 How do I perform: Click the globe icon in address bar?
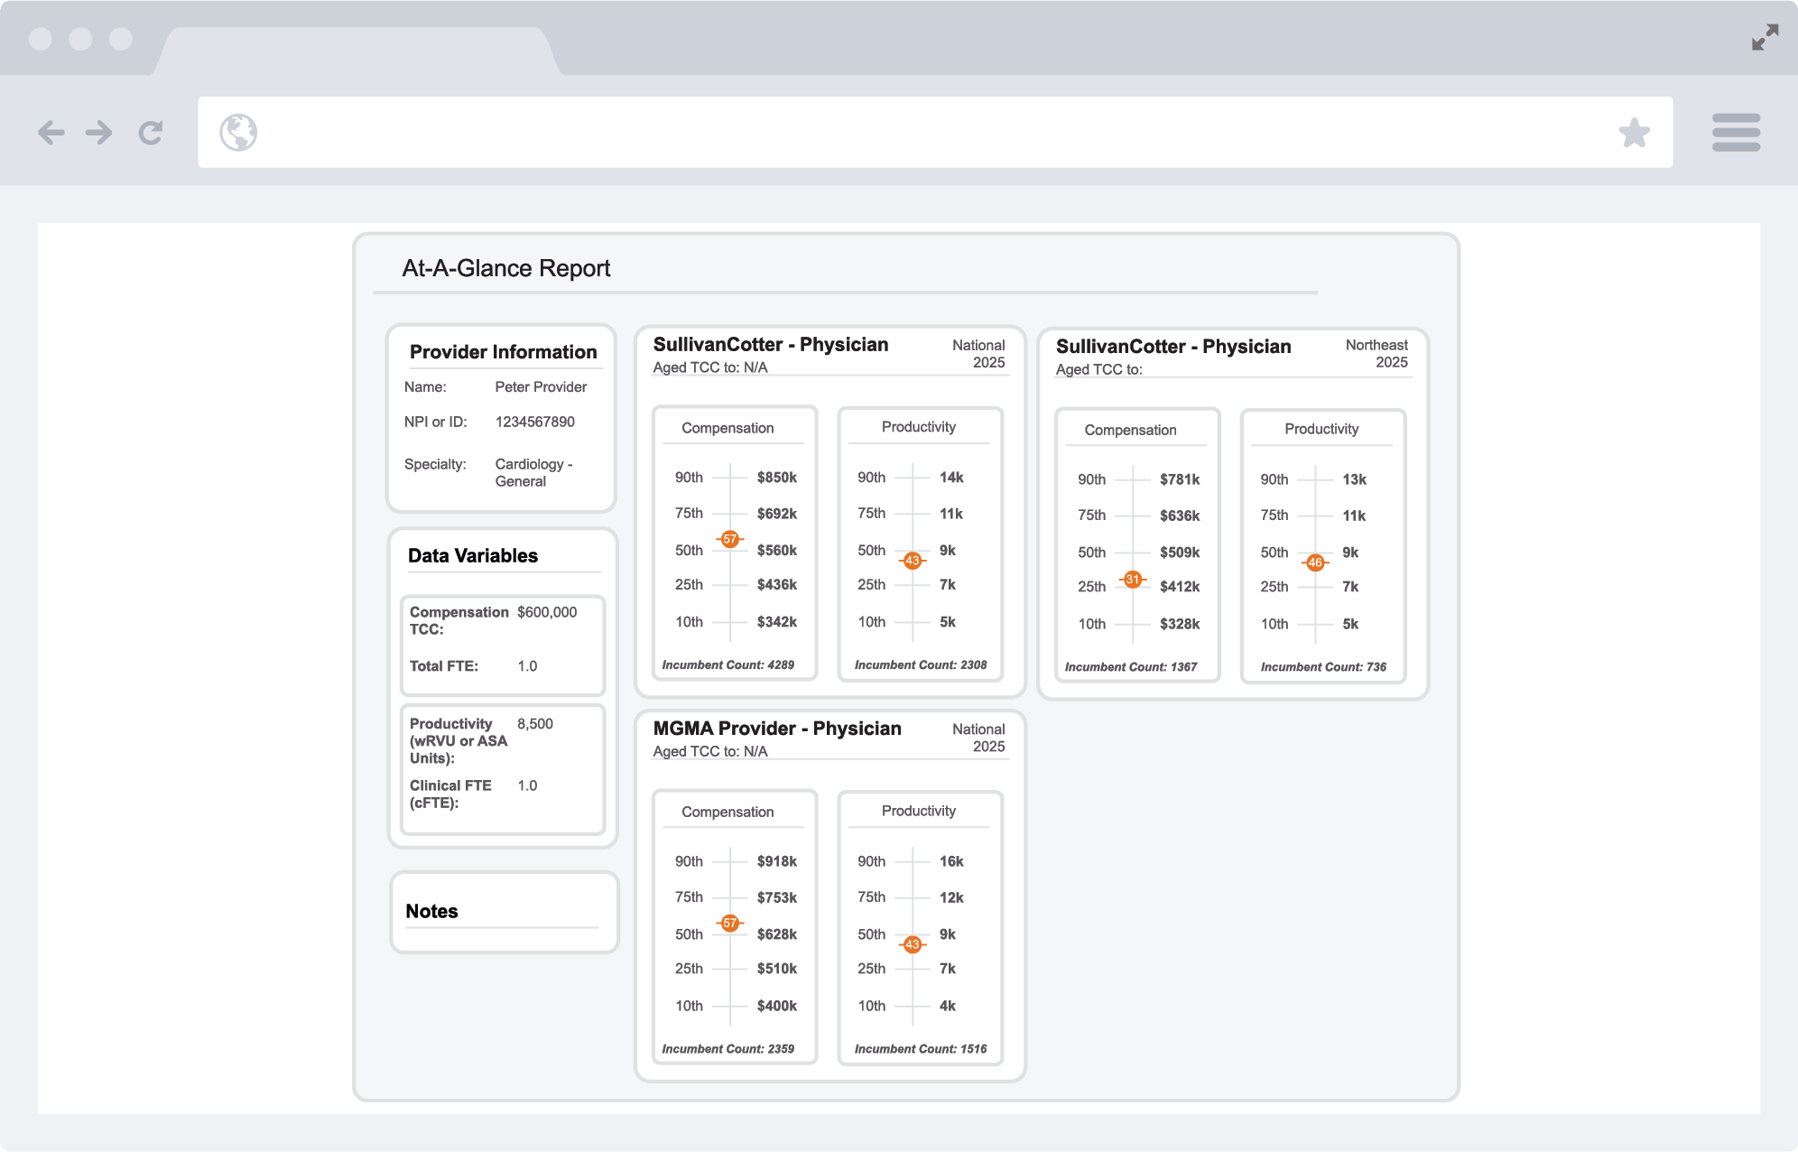238,132
